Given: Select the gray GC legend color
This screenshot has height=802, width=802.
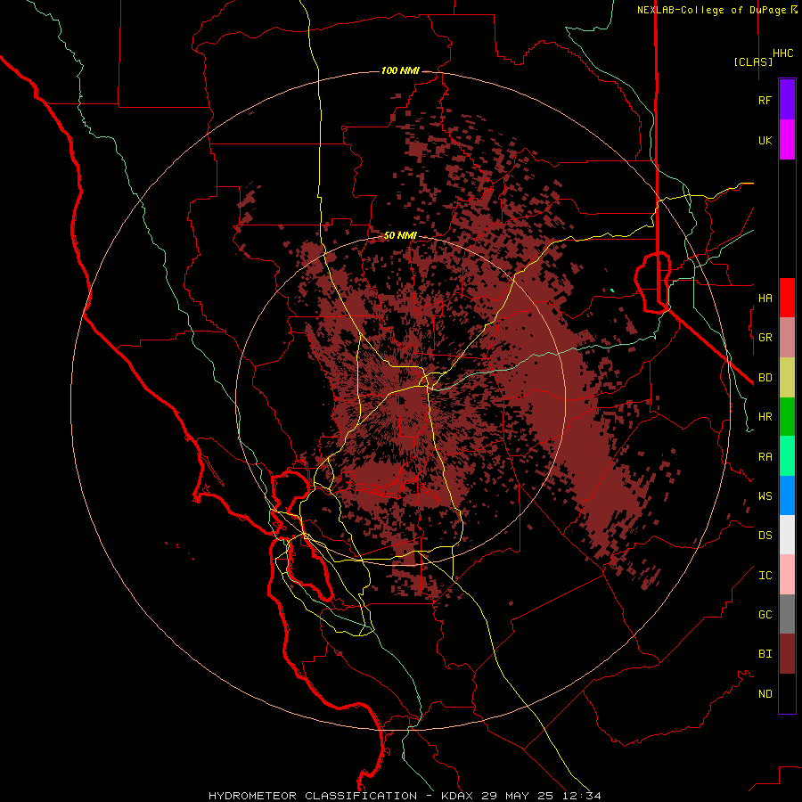Looking at the screenshot, I should click(x=787, y=614).
